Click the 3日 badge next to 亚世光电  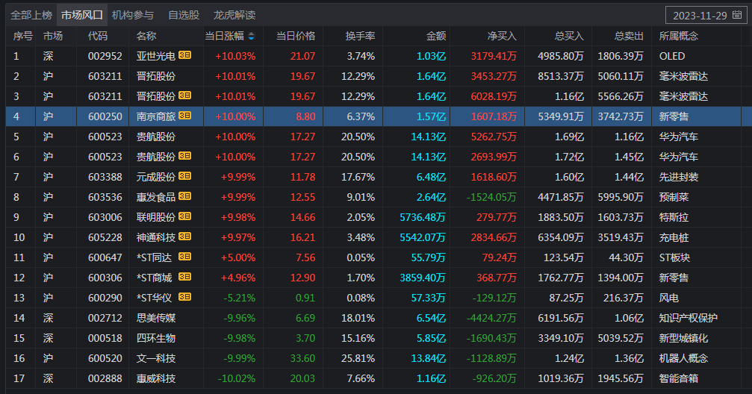(x=185, y=56)
